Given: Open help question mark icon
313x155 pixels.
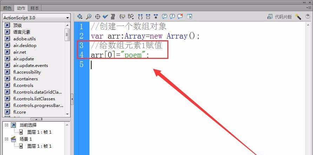Looking at the screenshot, I should (308, 16).
